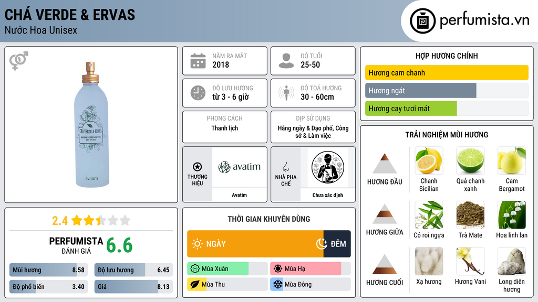Click the Độ phổ biến 3.40 score bar
538x302 pixels.
(48, 287)
